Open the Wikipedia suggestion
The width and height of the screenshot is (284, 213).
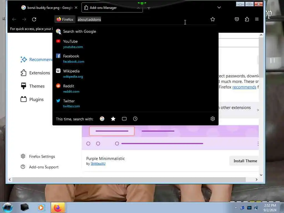(135, 73)
